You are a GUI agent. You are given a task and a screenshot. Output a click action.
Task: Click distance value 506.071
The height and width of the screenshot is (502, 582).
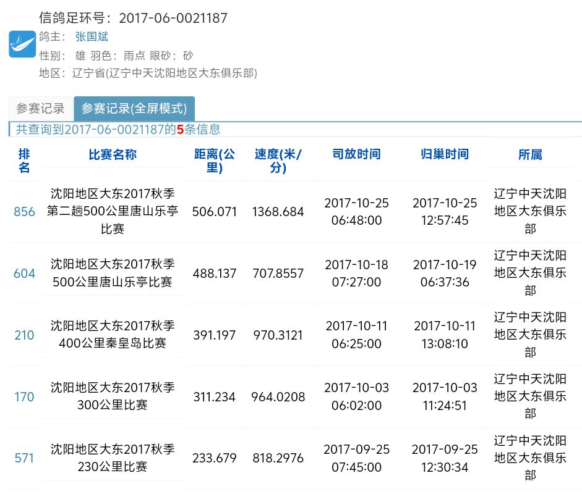point(215,212)
